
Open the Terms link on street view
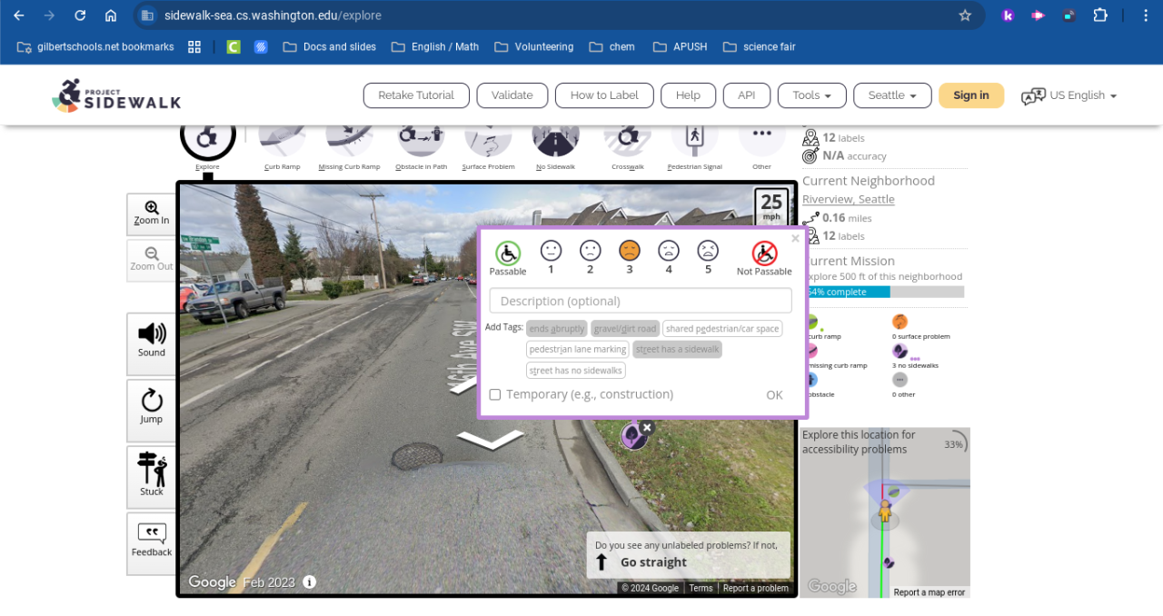(701, 588)
